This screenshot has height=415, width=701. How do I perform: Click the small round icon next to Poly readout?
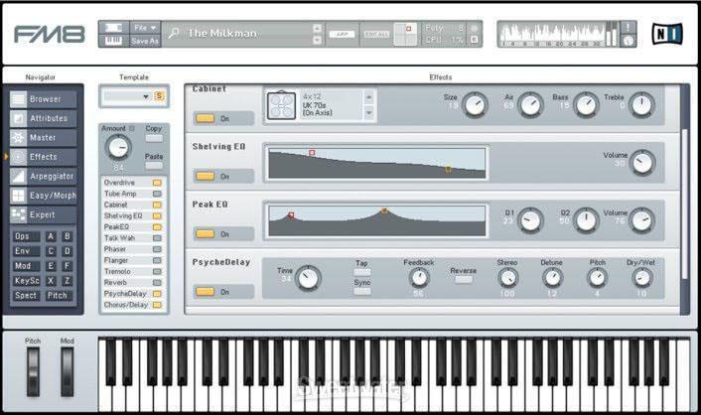point(475,28)
